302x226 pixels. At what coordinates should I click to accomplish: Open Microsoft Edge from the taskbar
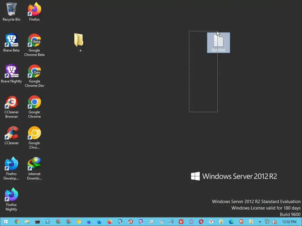pyautogui.click(x=231, y=222)
